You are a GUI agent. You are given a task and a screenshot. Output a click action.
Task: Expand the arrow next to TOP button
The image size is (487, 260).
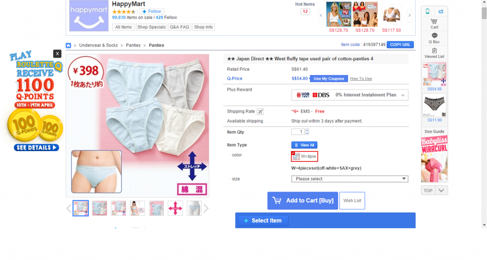pyautogui.click(x=442, y=191)
